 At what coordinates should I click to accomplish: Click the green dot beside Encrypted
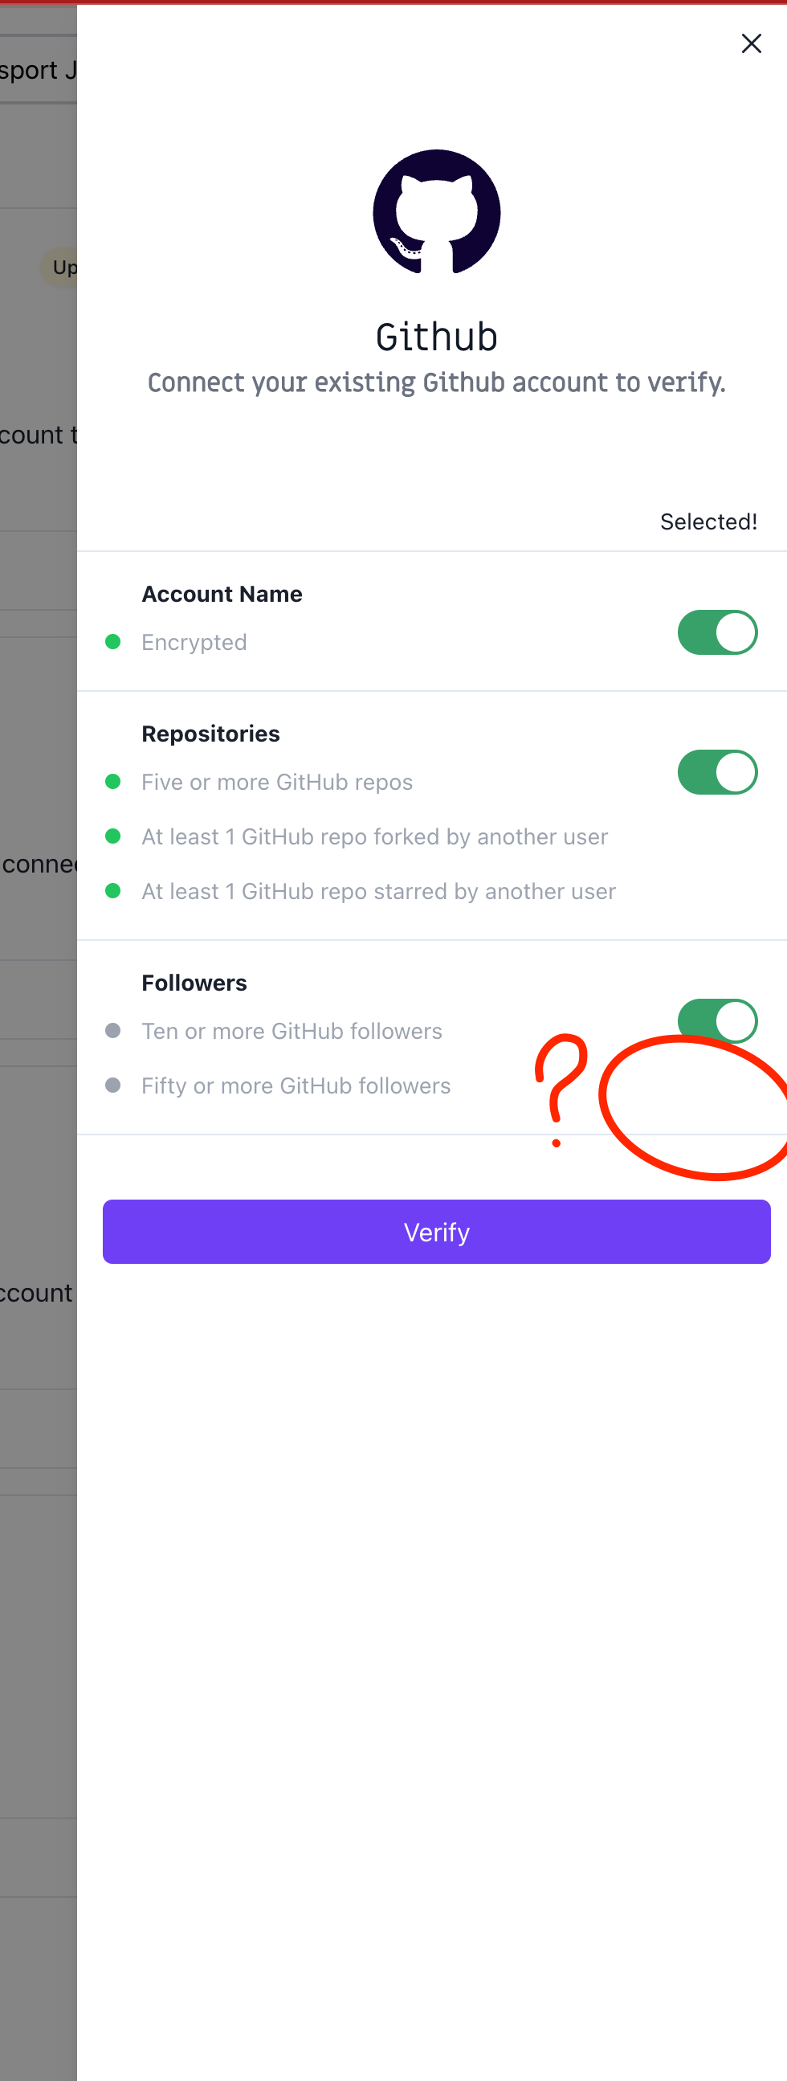click(114, 641)
